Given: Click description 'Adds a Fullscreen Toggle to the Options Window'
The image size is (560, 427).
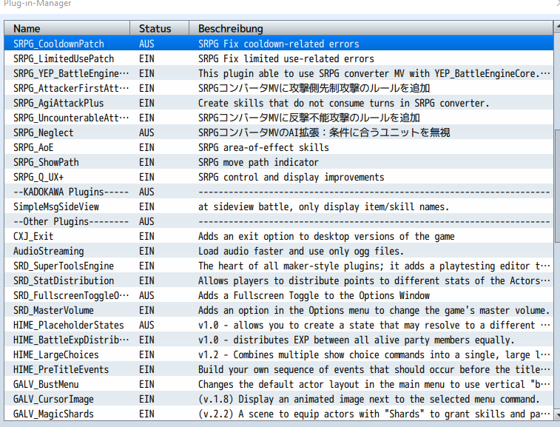Looking at the screenshot, I should point(314,296).
